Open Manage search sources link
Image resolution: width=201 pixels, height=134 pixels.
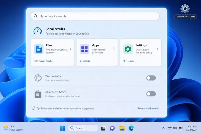coord(148,109)
